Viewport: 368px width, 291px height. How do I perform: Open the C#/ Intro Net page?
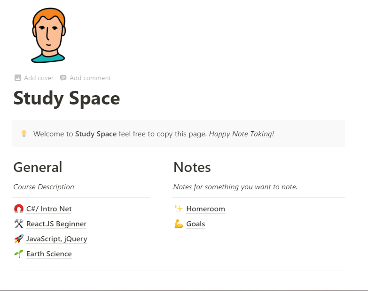[49, 209]
